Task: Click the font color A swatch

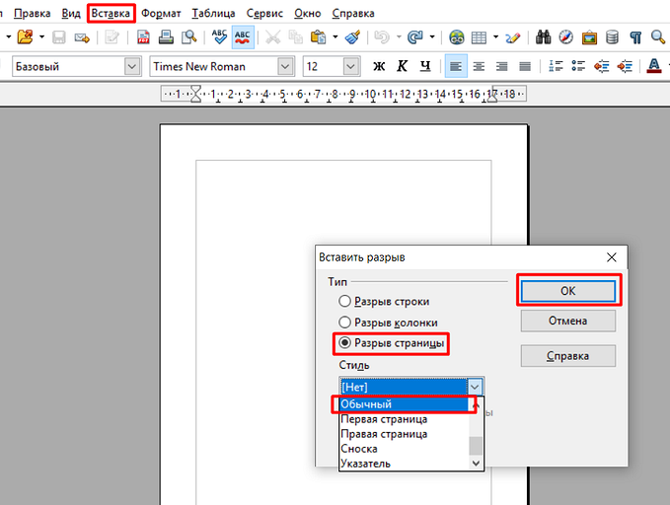Action: pyautogui.click(x=653, y=66)
